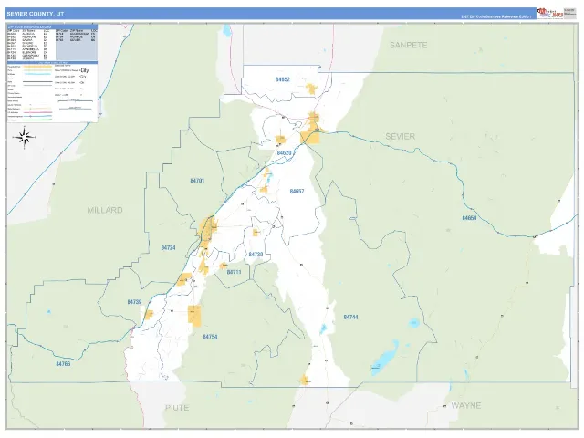Click the ZIP label 84739
584x438 pixels.
click(x=134, y=302)
